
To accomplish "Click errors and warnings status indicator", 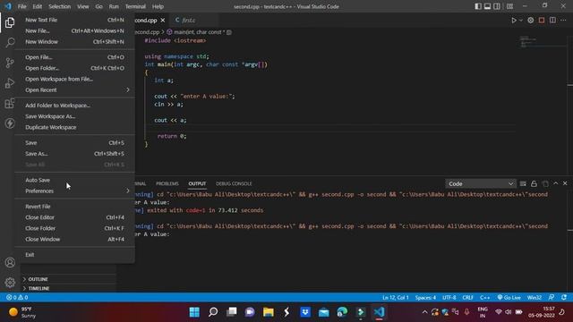I will (x=17, y=298).
